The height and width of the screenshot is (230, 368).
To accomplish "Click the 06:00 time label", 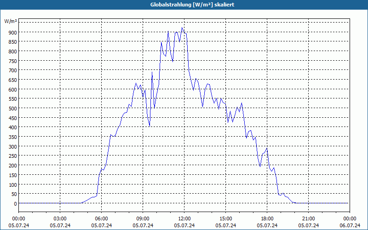I will [101, 219].
